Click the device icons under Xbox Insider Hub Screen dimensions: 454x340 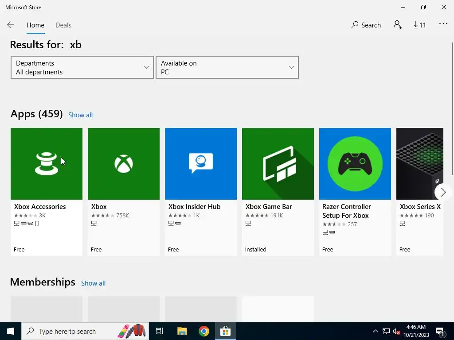174,224
